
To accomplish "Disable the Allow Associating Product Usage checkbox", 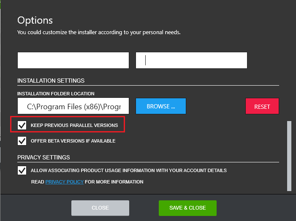I will coord(22,170).
